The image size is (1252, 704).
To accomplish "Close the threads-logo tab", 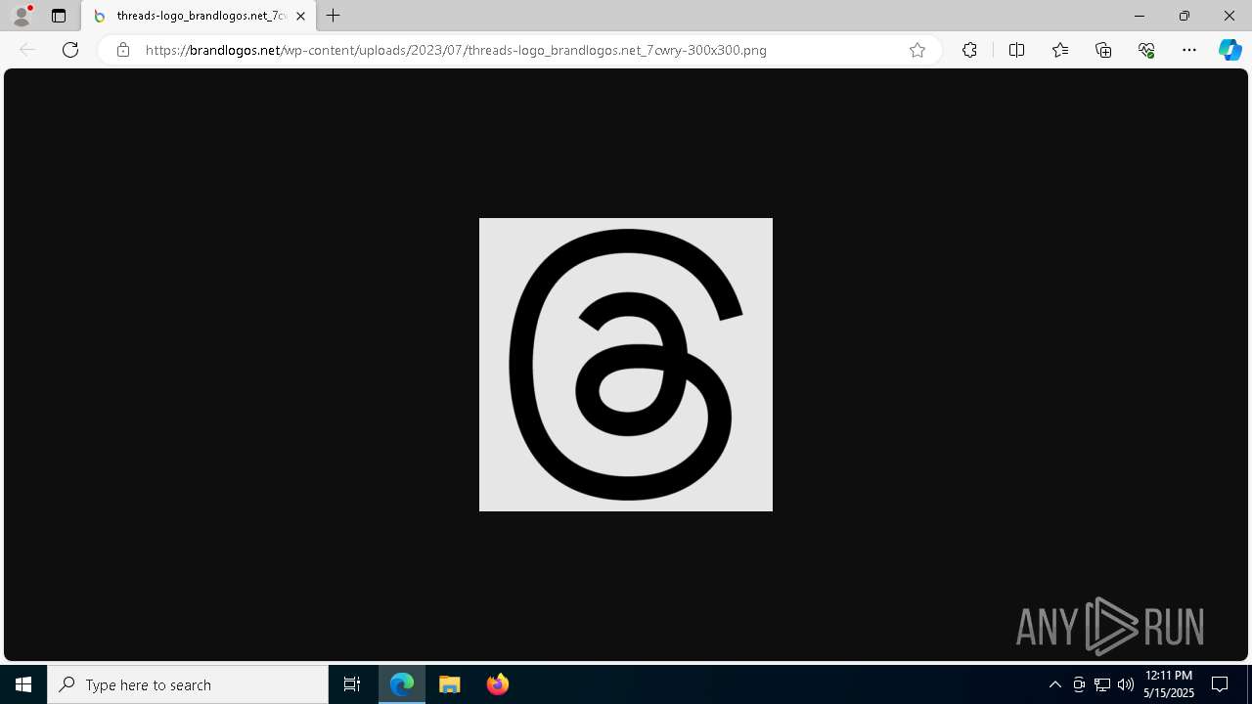I will click(x=300, y=16).
